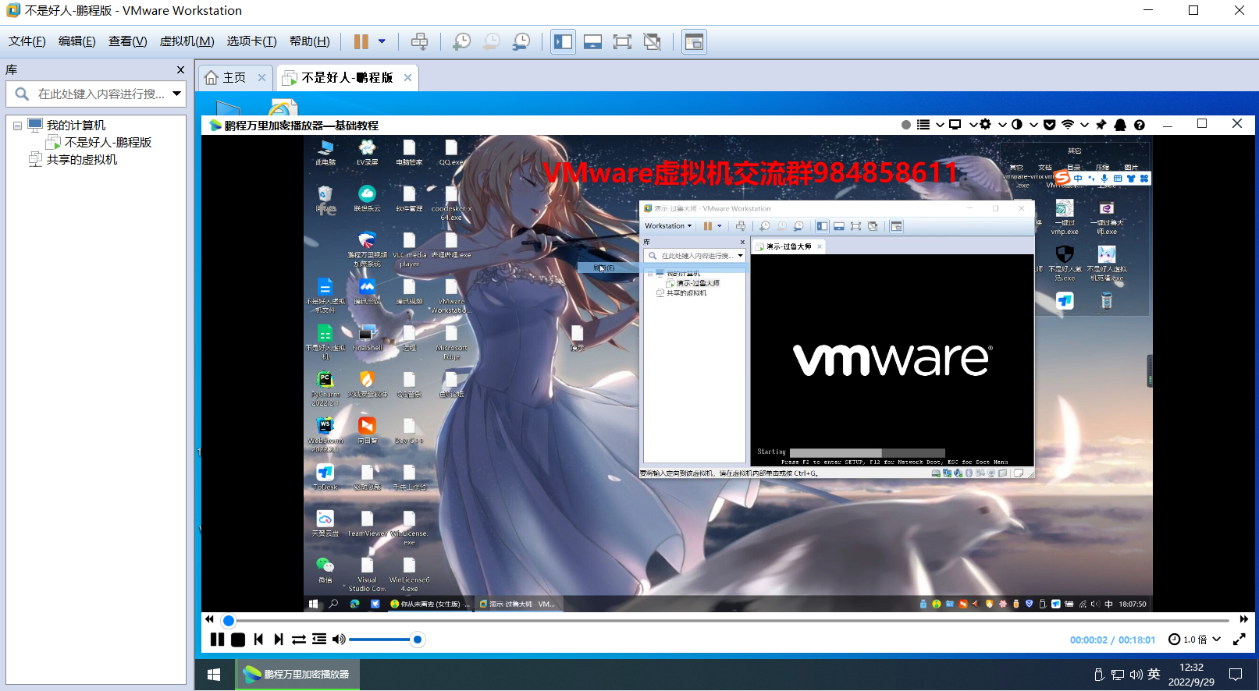Mute the player volume speaker

click(339, 640)
